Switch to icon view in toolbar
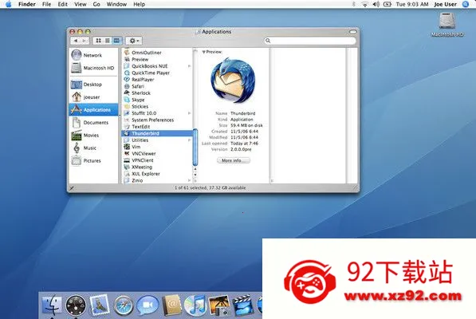476x319 pixels. point(98,41)
